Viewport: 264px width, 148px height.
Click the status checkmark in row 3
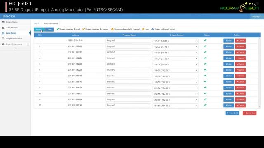pyautogui.click(x=205, y=52)
